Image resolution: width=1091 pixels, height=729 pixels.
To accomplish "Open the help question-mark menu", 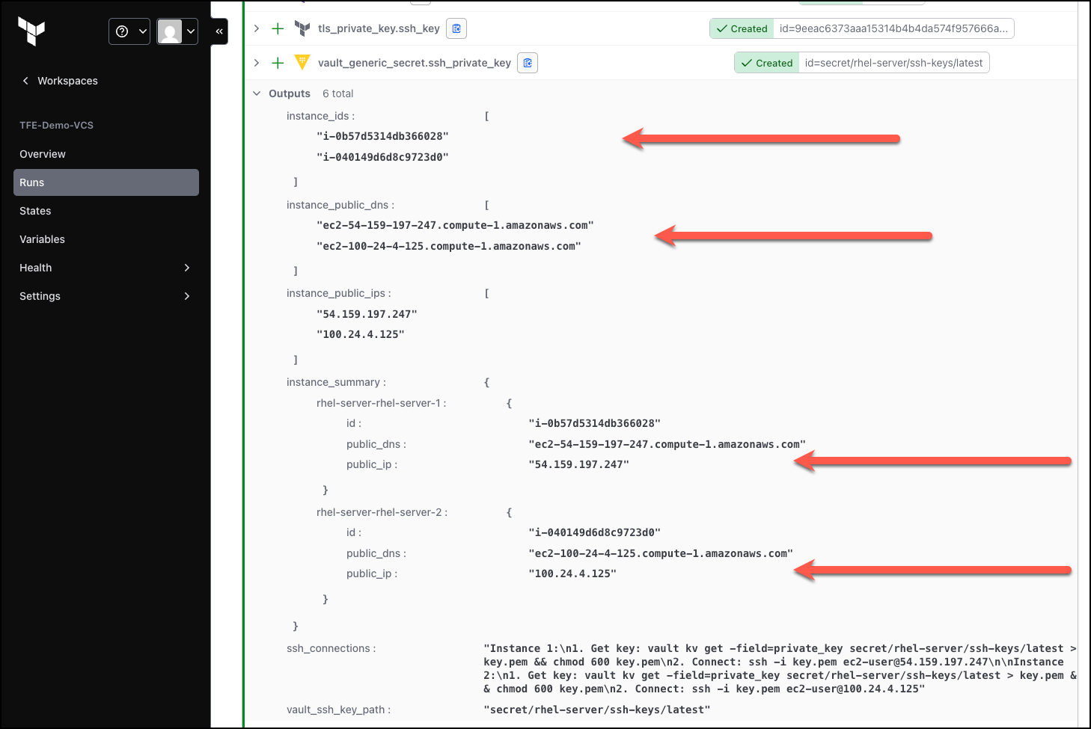I will (x=129, y=31).
